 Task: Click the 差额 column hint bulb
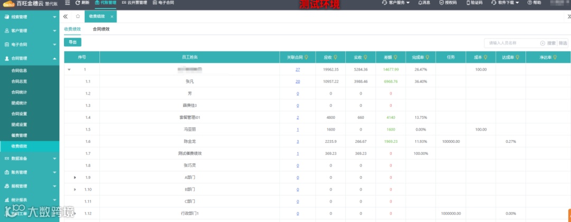[395, 57]
